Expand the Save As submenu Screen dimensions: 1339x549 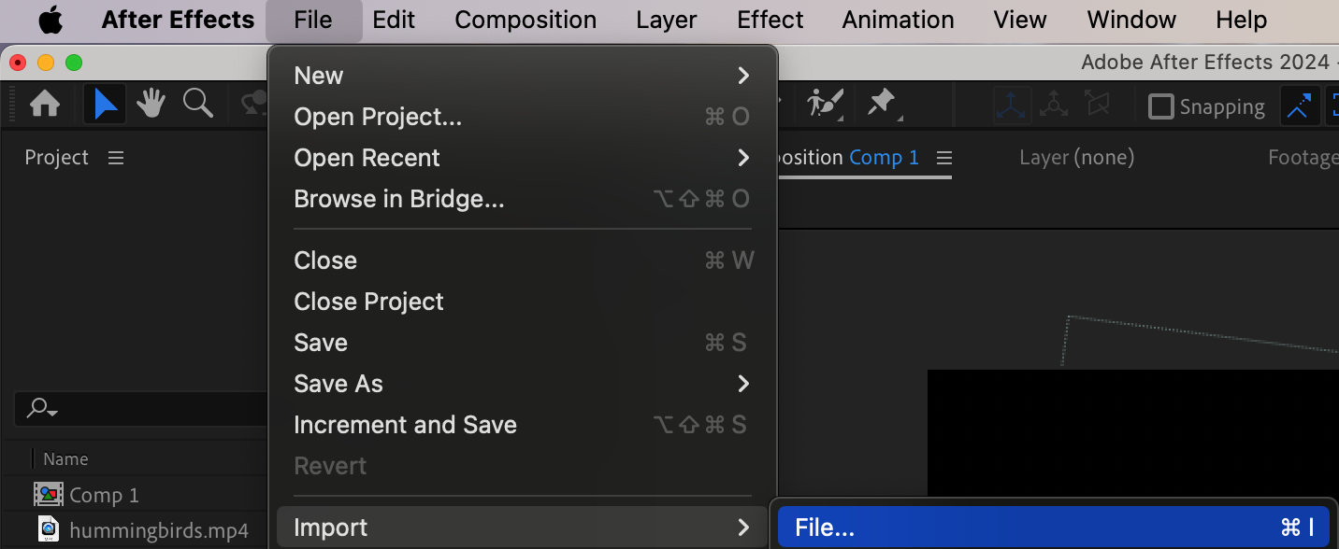743,384
